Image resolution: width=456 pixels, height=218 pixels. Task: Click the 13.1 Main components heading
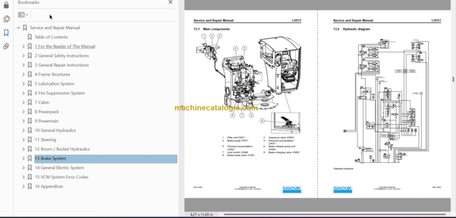(212, 29)
